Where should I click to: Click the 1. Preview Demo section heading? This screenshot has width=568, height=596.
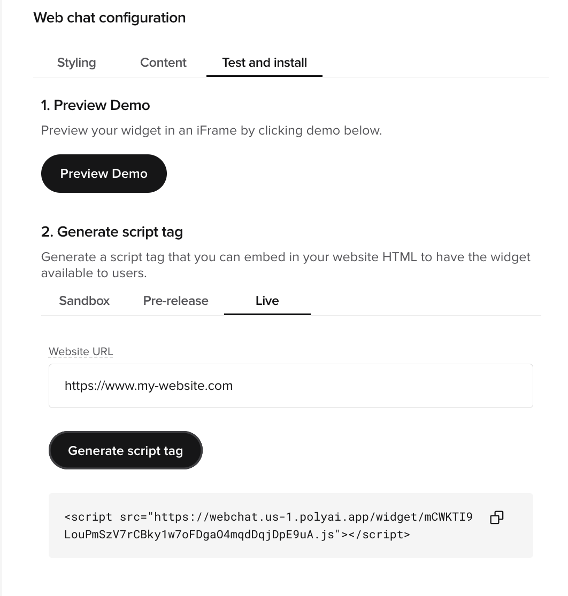[95, 105]
